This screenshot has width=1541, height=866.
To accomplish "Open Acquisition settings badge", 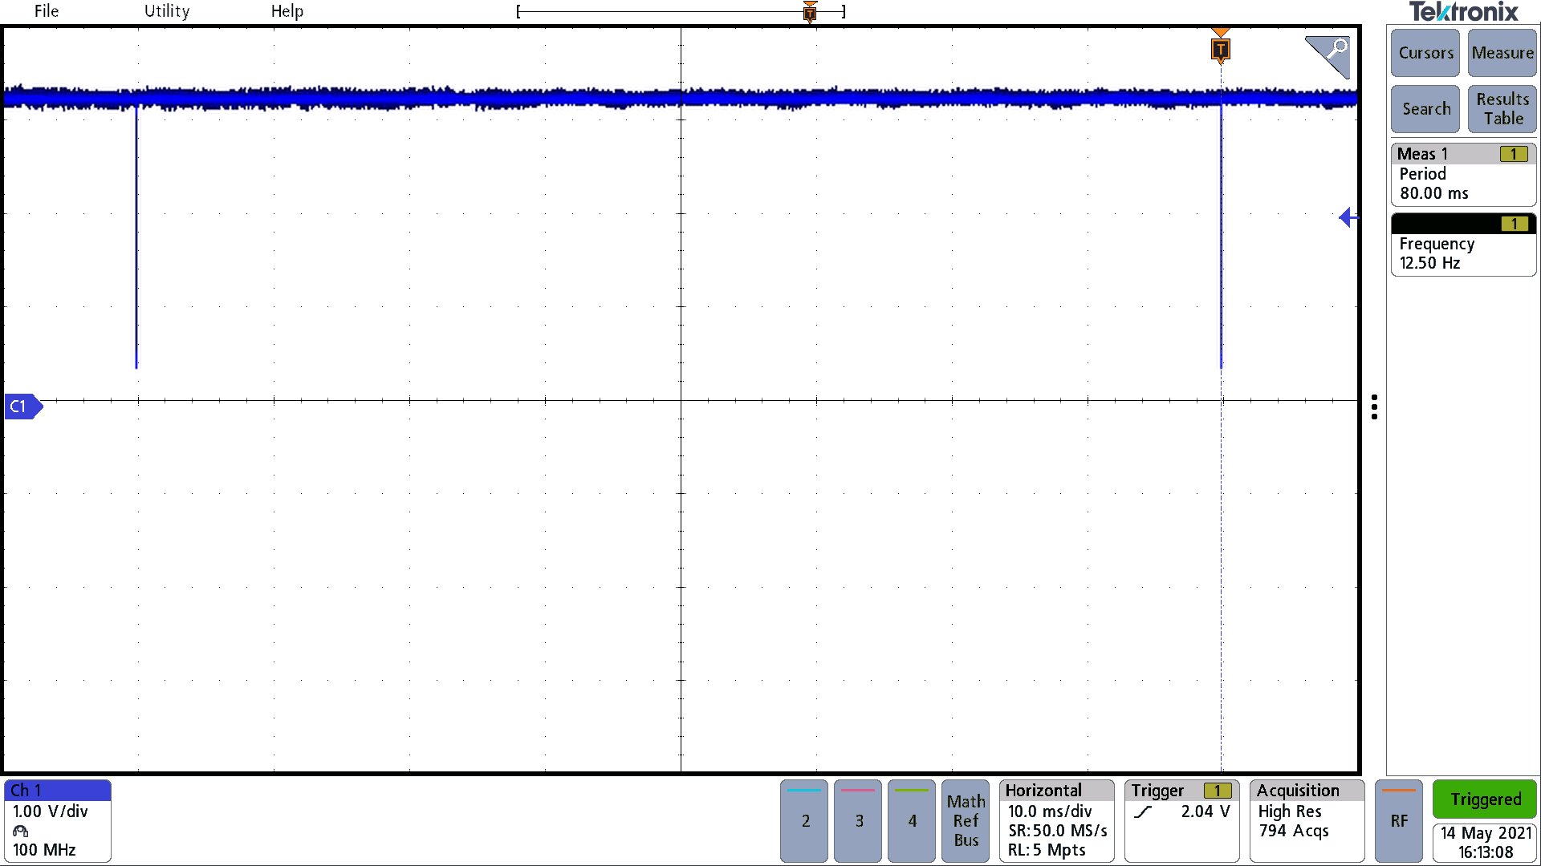I will 1306,820.
